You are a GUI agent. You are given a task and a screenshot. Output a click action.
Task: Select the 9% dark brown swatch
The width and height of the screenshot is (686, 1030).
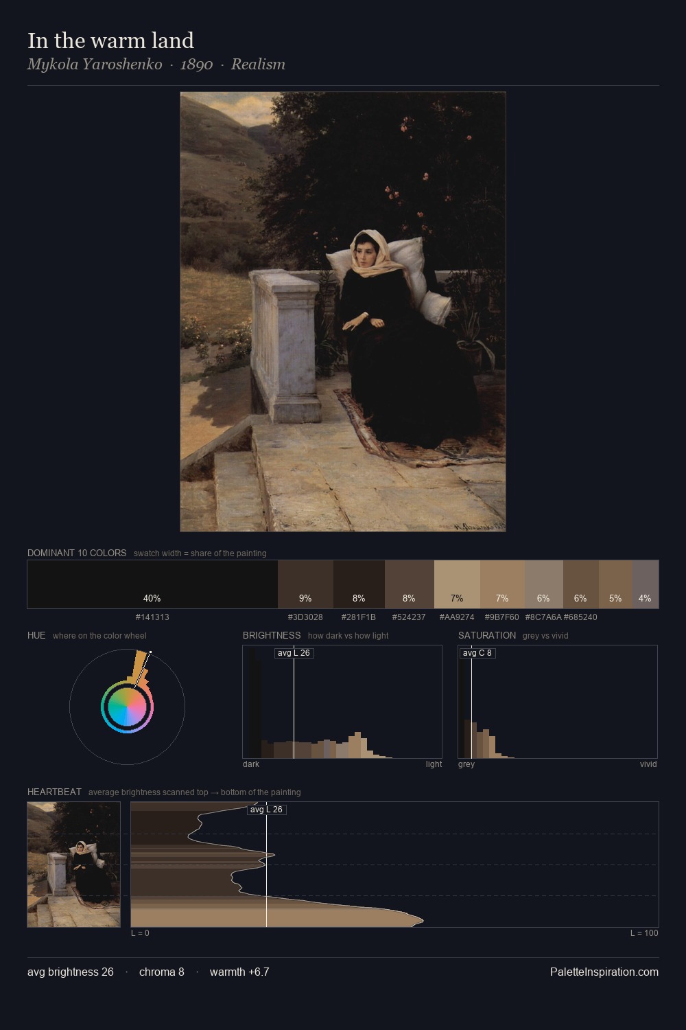(x=305, y=584)
